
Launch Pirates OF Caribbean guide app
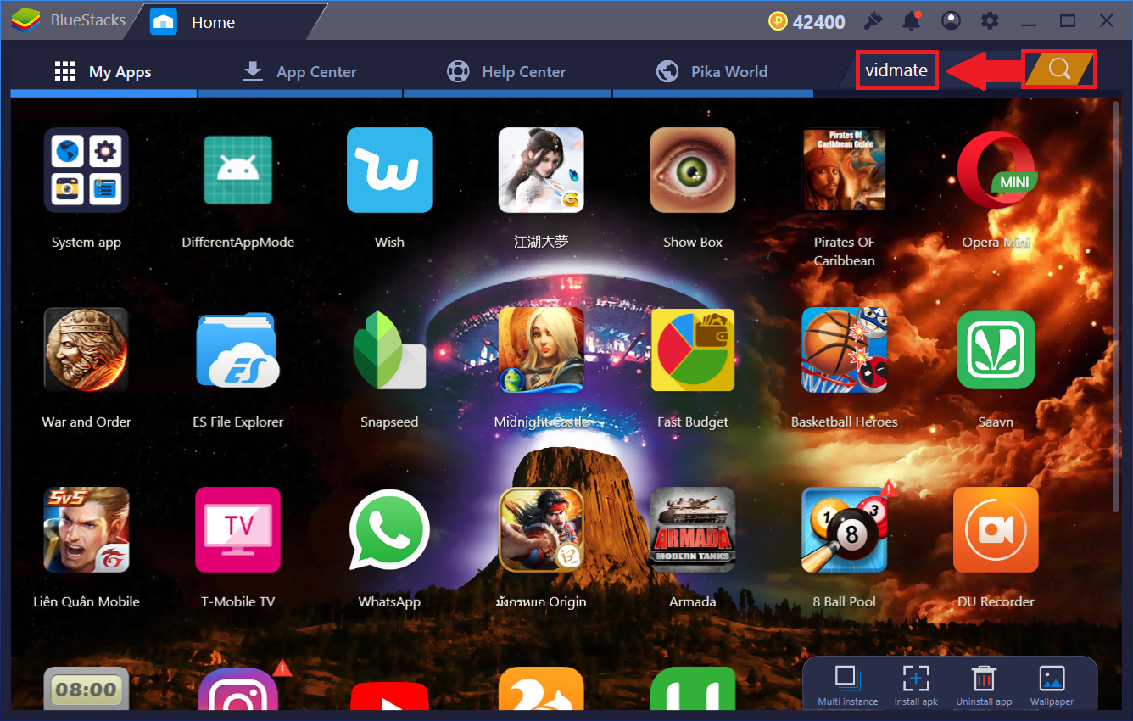(x=845, y=170)
